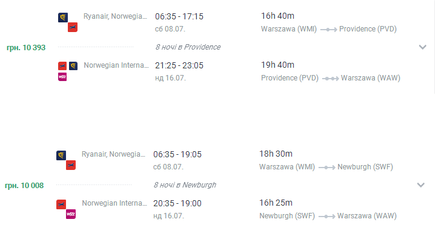Click the 20:35 - 19:00 return time
This screenshot has height=251, width=436.
pyautogui.click(x=177, y=203)
